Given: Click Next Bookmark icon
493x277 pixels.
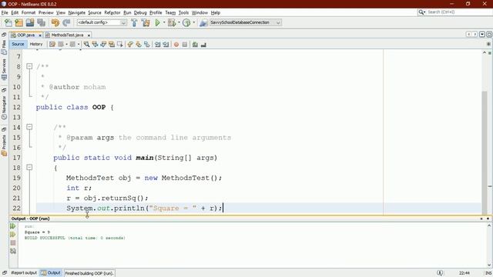Looking at the screenshot, I should [139, 45].
